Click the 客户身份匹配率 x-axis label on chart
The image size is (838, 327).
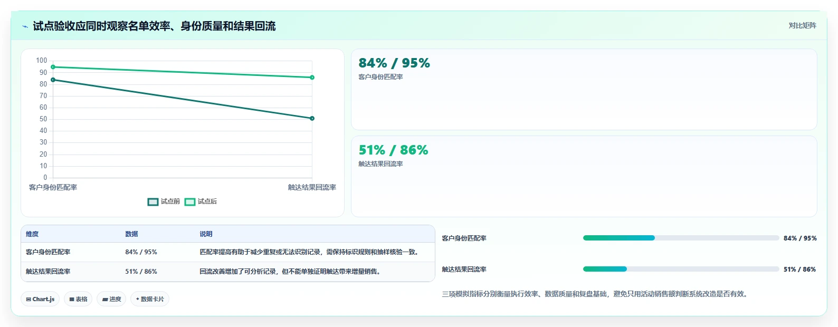tap(53, 187)
